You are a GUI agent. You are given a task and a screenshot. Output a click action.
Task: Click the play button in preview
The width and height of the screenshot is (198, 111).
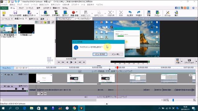tap(71, 62)
